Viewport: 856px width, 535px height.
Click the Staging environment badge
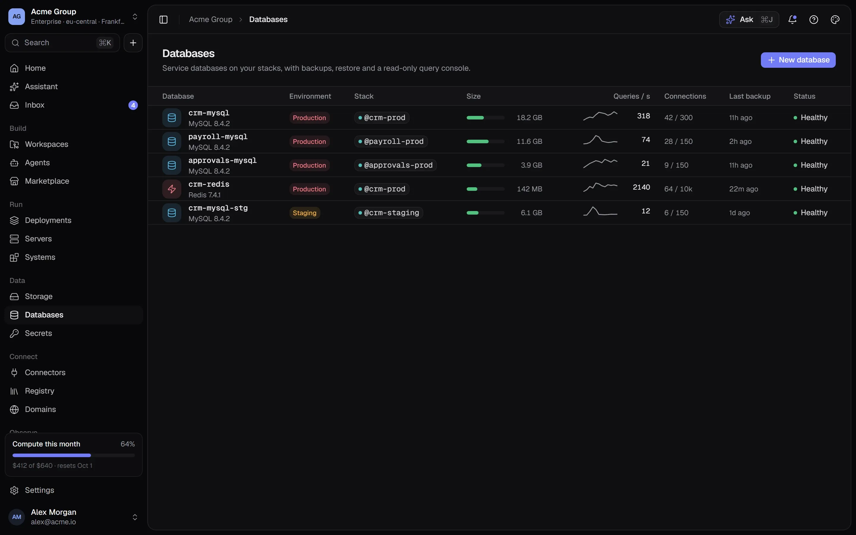coord(305,213)
